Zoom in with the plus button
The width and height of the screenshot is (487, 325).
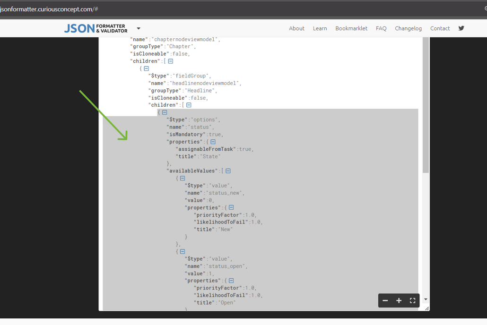point(399,300)
